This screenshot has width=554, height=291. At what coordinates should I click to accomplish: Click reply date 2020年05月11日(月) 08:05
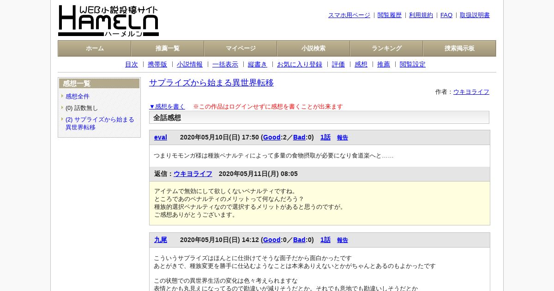(258, 174)
